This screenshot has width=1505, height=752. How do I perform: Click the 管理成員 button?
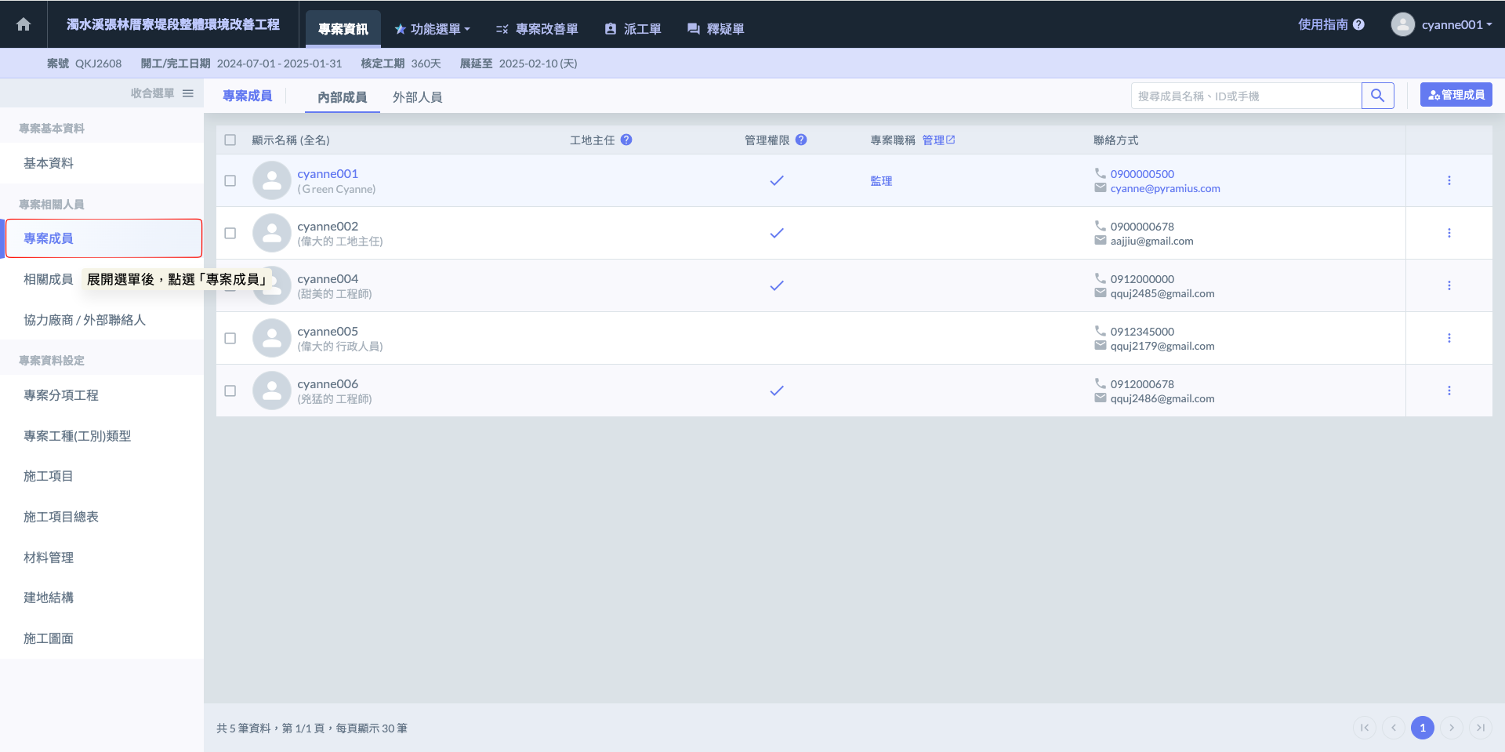coord(1456,95)
